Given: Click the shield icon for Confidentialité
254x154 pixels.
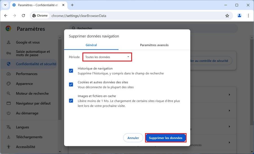Looking at the screenshot, I should point(8,64).
